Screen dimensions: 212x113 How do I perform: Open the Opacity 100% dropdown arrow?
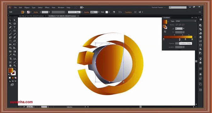(x=99, y=12)
